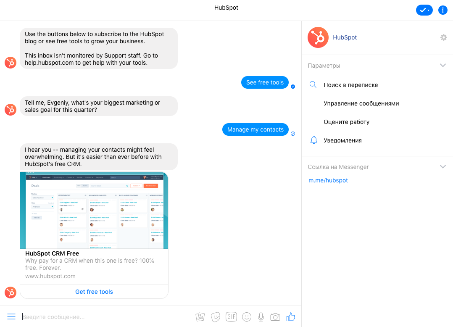Click the notifications bell icon

314,140
